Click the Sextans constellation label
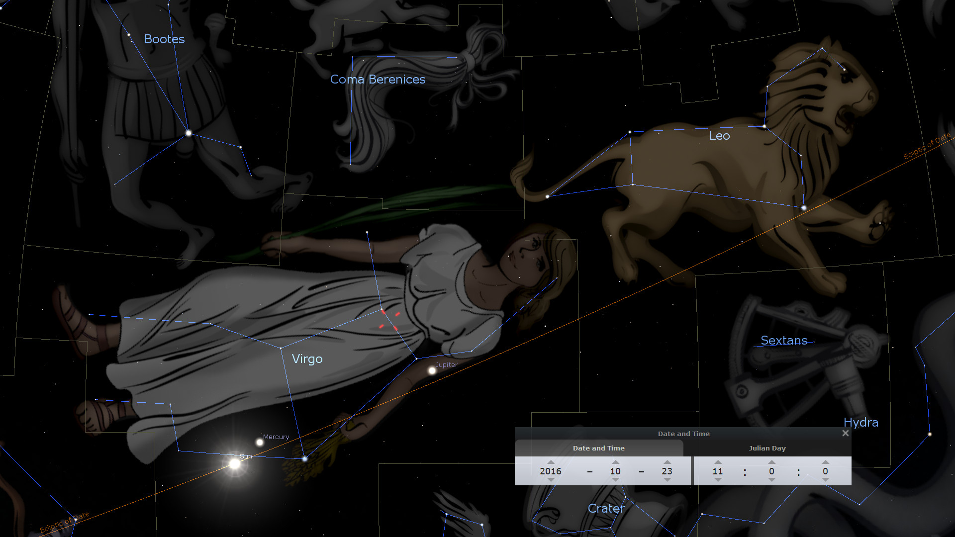The height and width of the screenshot is (537, 955). point(784,340)
